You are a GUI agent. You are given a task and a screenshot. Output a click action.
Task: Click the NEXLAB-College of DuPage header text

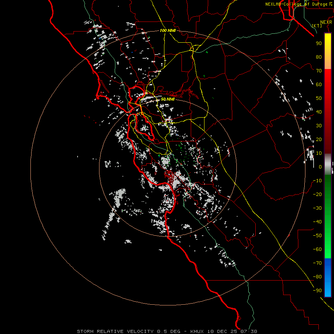tap(299, 4)
